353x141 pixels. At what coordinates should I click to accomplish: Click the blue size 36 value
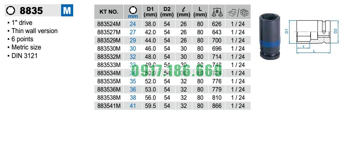133,90
